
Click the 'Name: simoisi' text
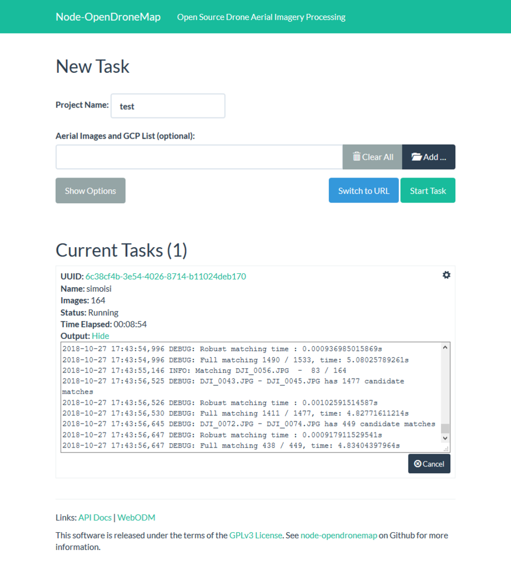tap(86, 289)
